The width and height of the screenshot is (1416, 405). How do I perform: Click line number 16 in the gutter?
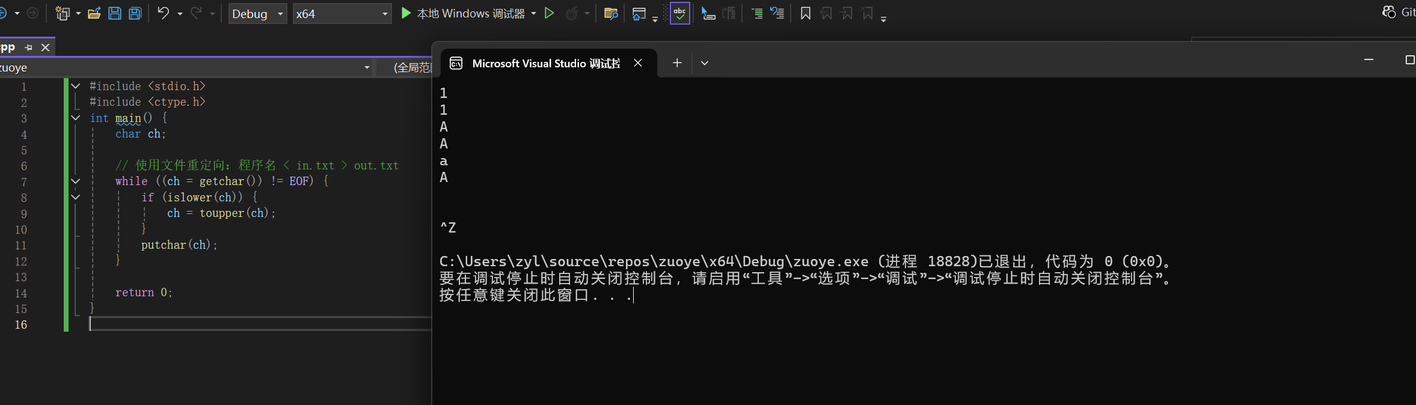click(21, 324)
